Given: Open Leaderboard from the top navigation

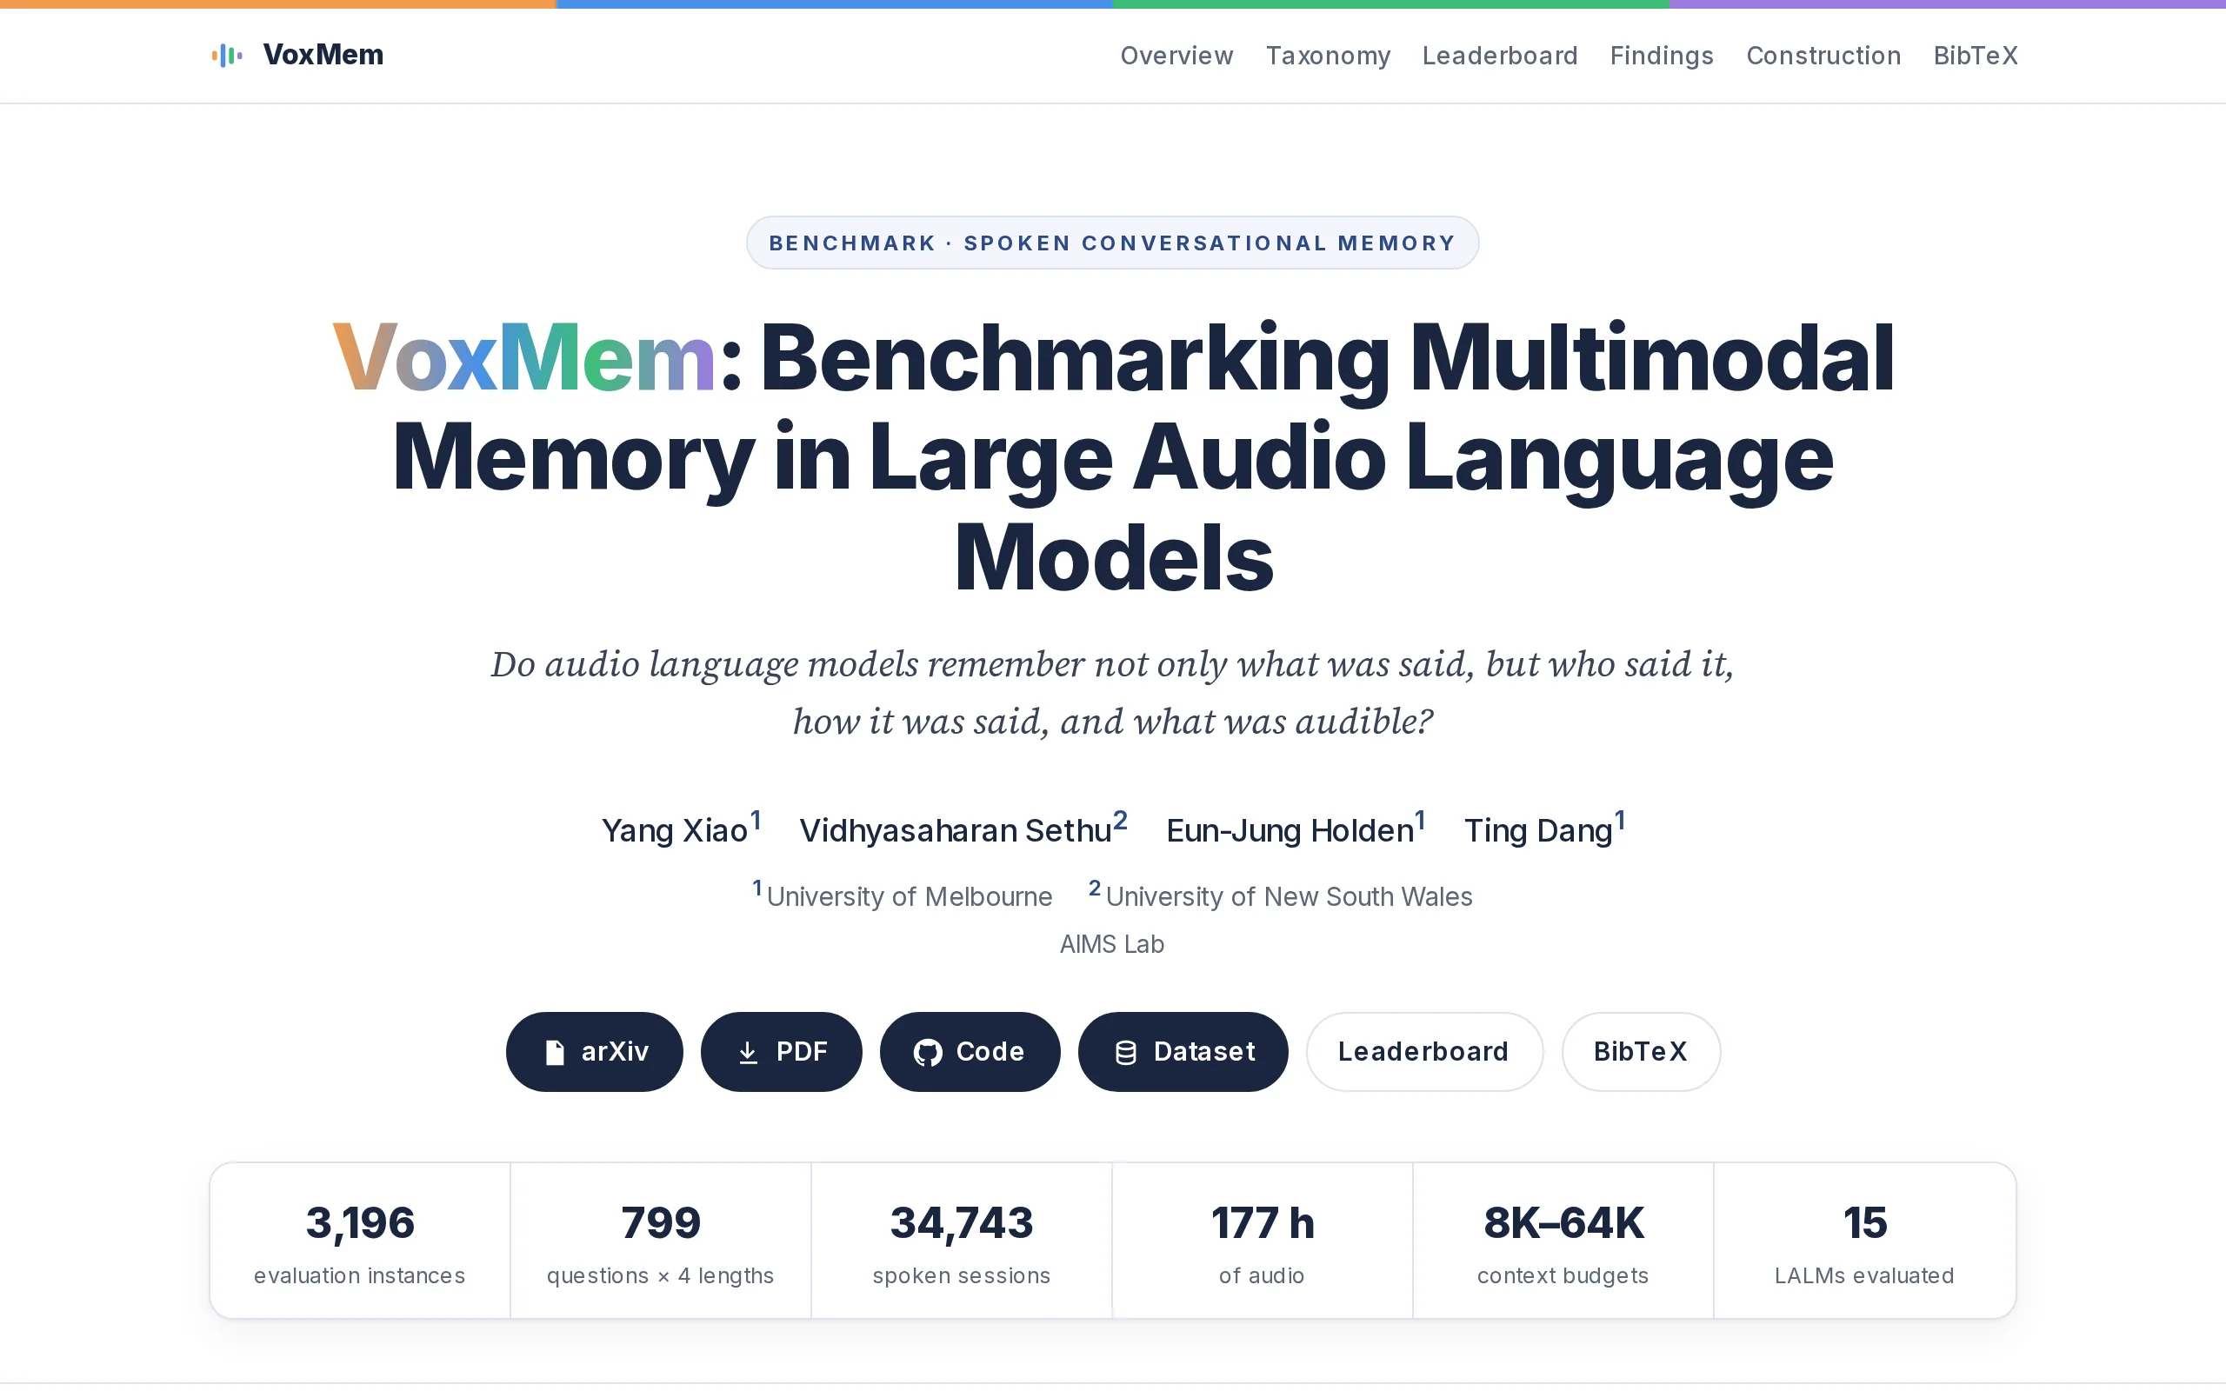Looking at the screenshot, I should click(x=1499, y=55).
